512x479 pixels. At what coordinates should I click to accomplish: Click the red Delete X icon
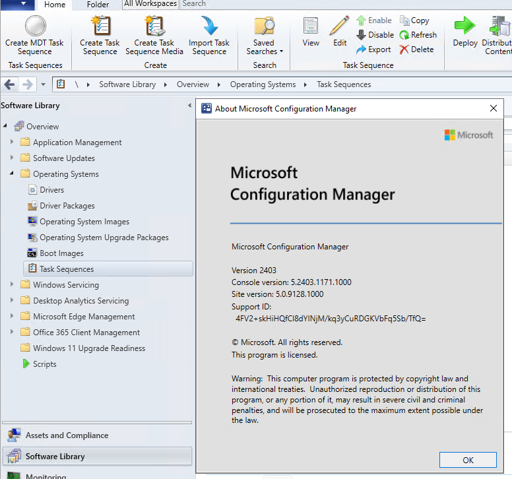pyautogui.click(x=404, y=49)
